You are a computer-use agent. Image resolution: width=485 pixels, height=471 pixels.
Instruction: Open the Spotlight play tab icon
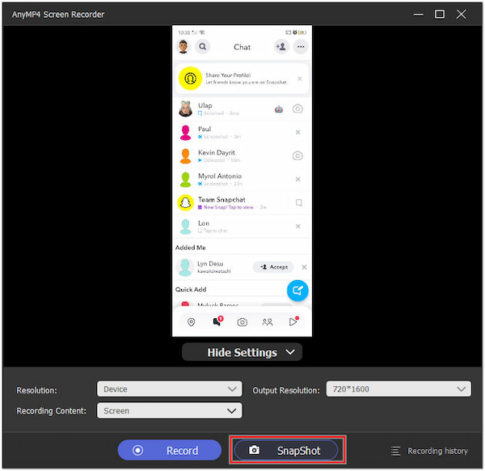tap(293, 321)
